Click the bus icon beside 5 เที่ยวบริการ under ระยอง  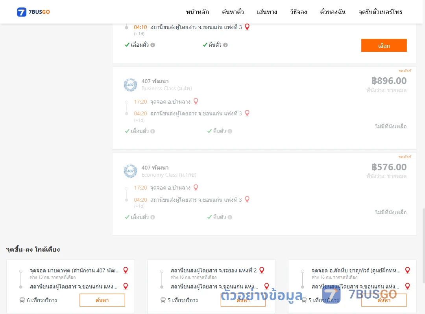click(163, 300)
